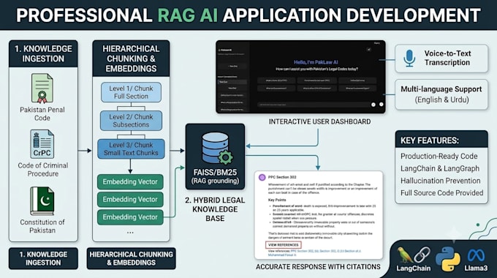Screen dimensions: 497x278
Task: Select the Level 1/ Chunk Full Section box
Action: point(131,92)
